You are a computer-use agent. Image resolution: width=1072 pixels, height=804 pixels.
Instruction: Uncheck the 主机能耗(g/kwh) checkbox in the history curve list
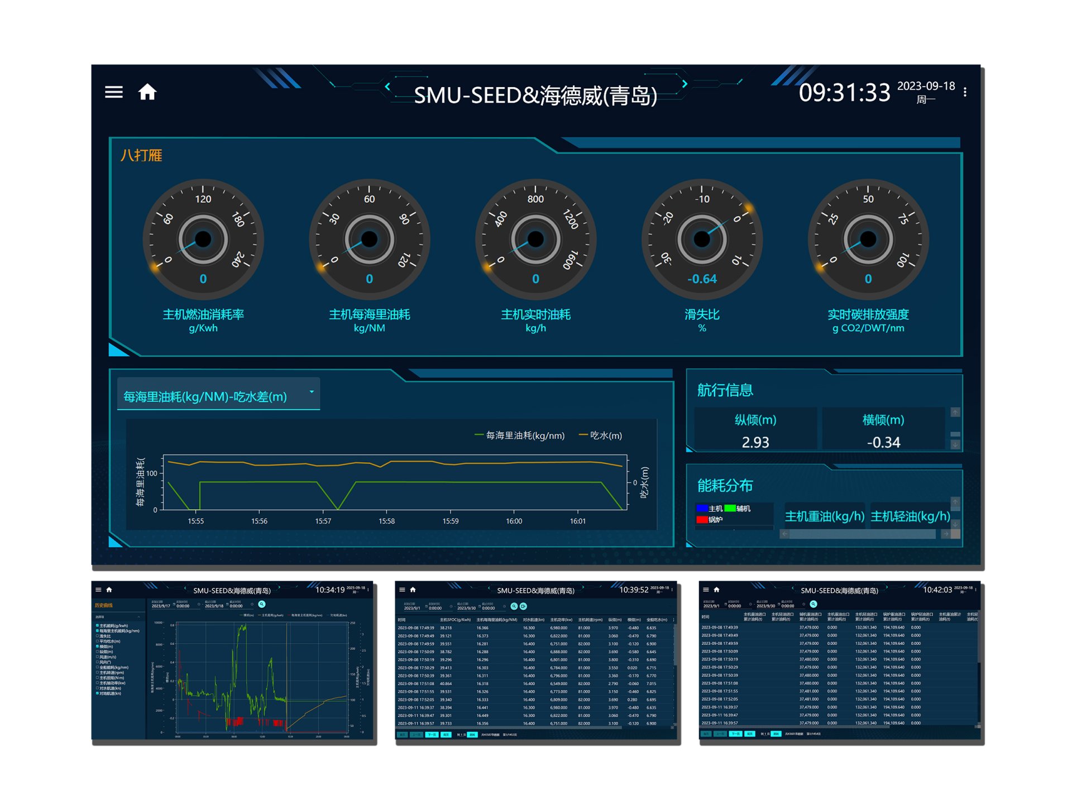[x=98, y=625]
